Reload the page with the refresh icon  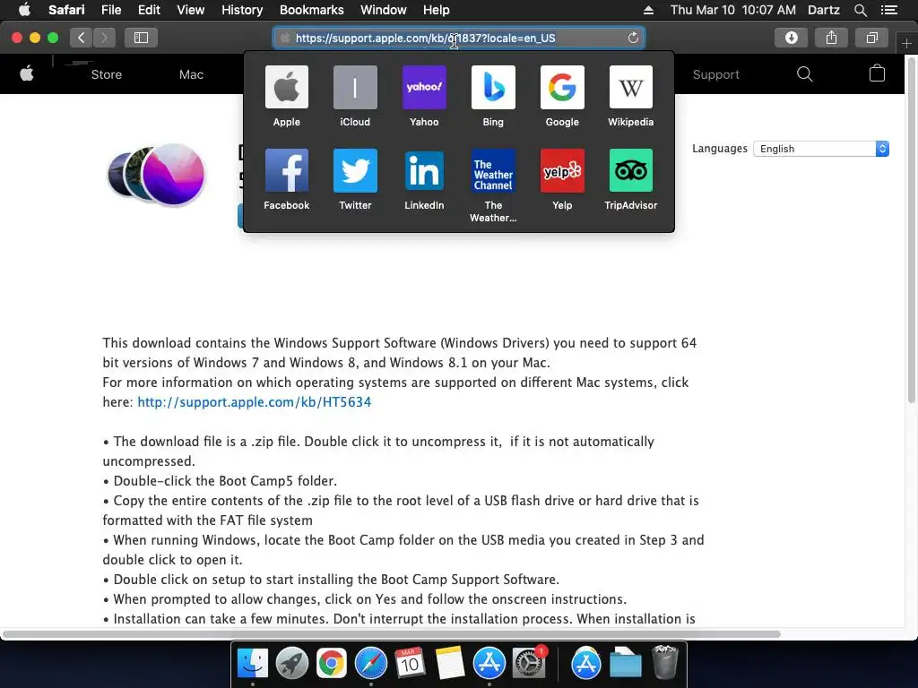pyautogui.click(x=633, y=38)
